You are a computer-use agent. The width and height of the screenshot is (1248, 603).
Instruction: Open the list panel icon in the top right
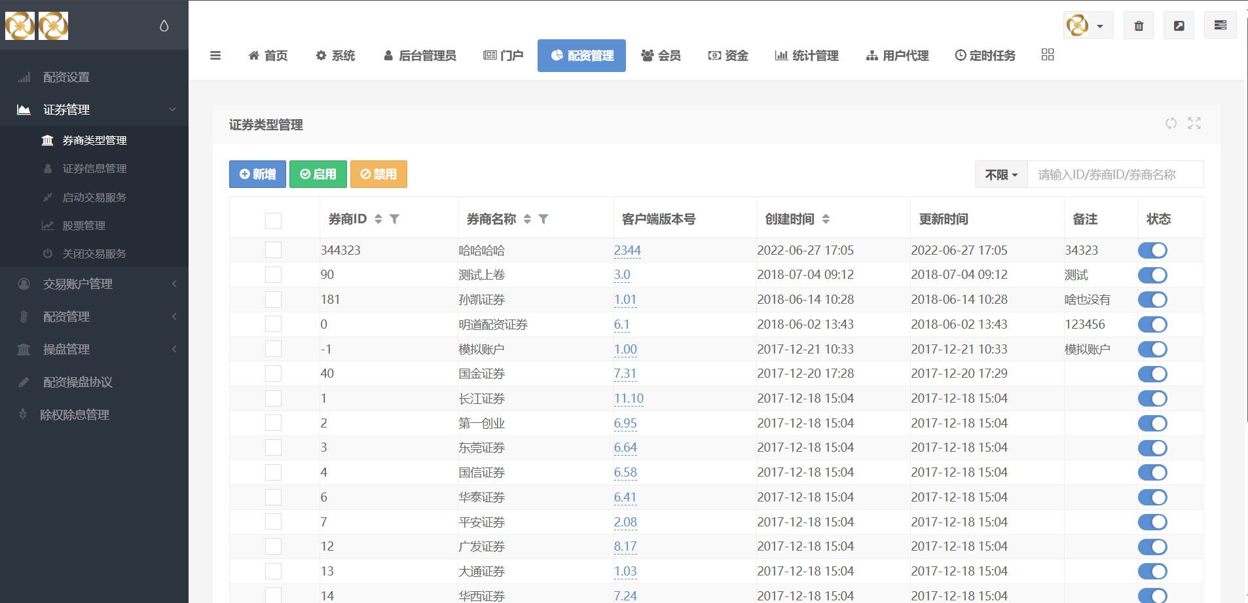pyautogui.click(x=1220, y=25)
